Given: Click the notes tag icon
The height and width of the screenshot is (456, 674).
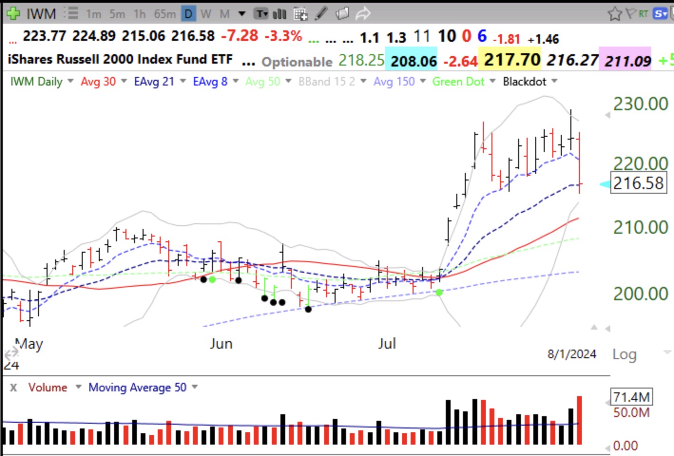Looking at the screenshot, I should [x=342, y=13].
